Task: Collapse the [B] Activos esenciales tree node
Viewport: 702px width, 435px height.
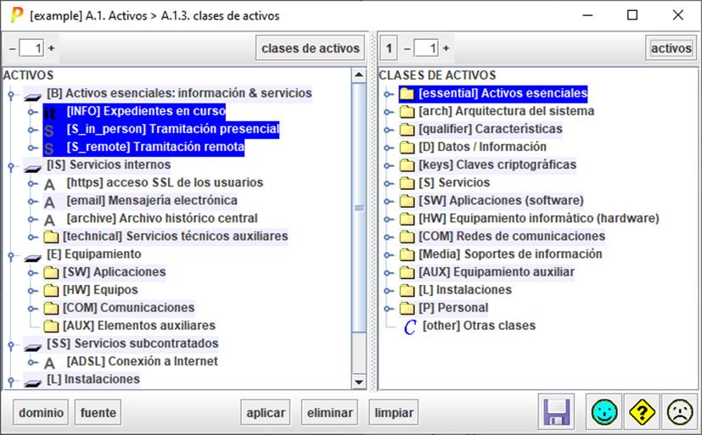Action: tap(10, 94)
